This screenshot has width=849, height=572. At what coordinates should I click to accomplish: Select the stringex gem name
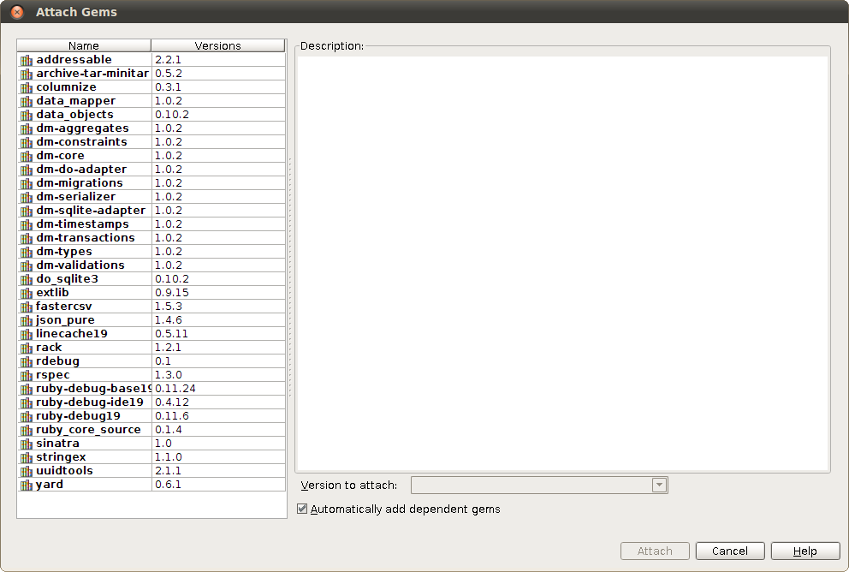click(61, 456)
